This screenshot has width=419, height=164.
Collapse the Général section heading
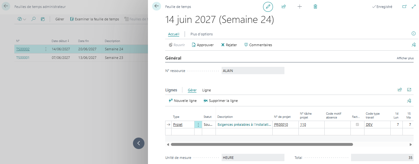[x=173, y=58]
